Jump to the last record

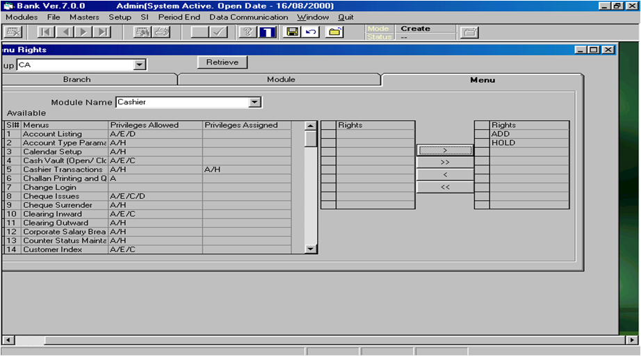103,32
